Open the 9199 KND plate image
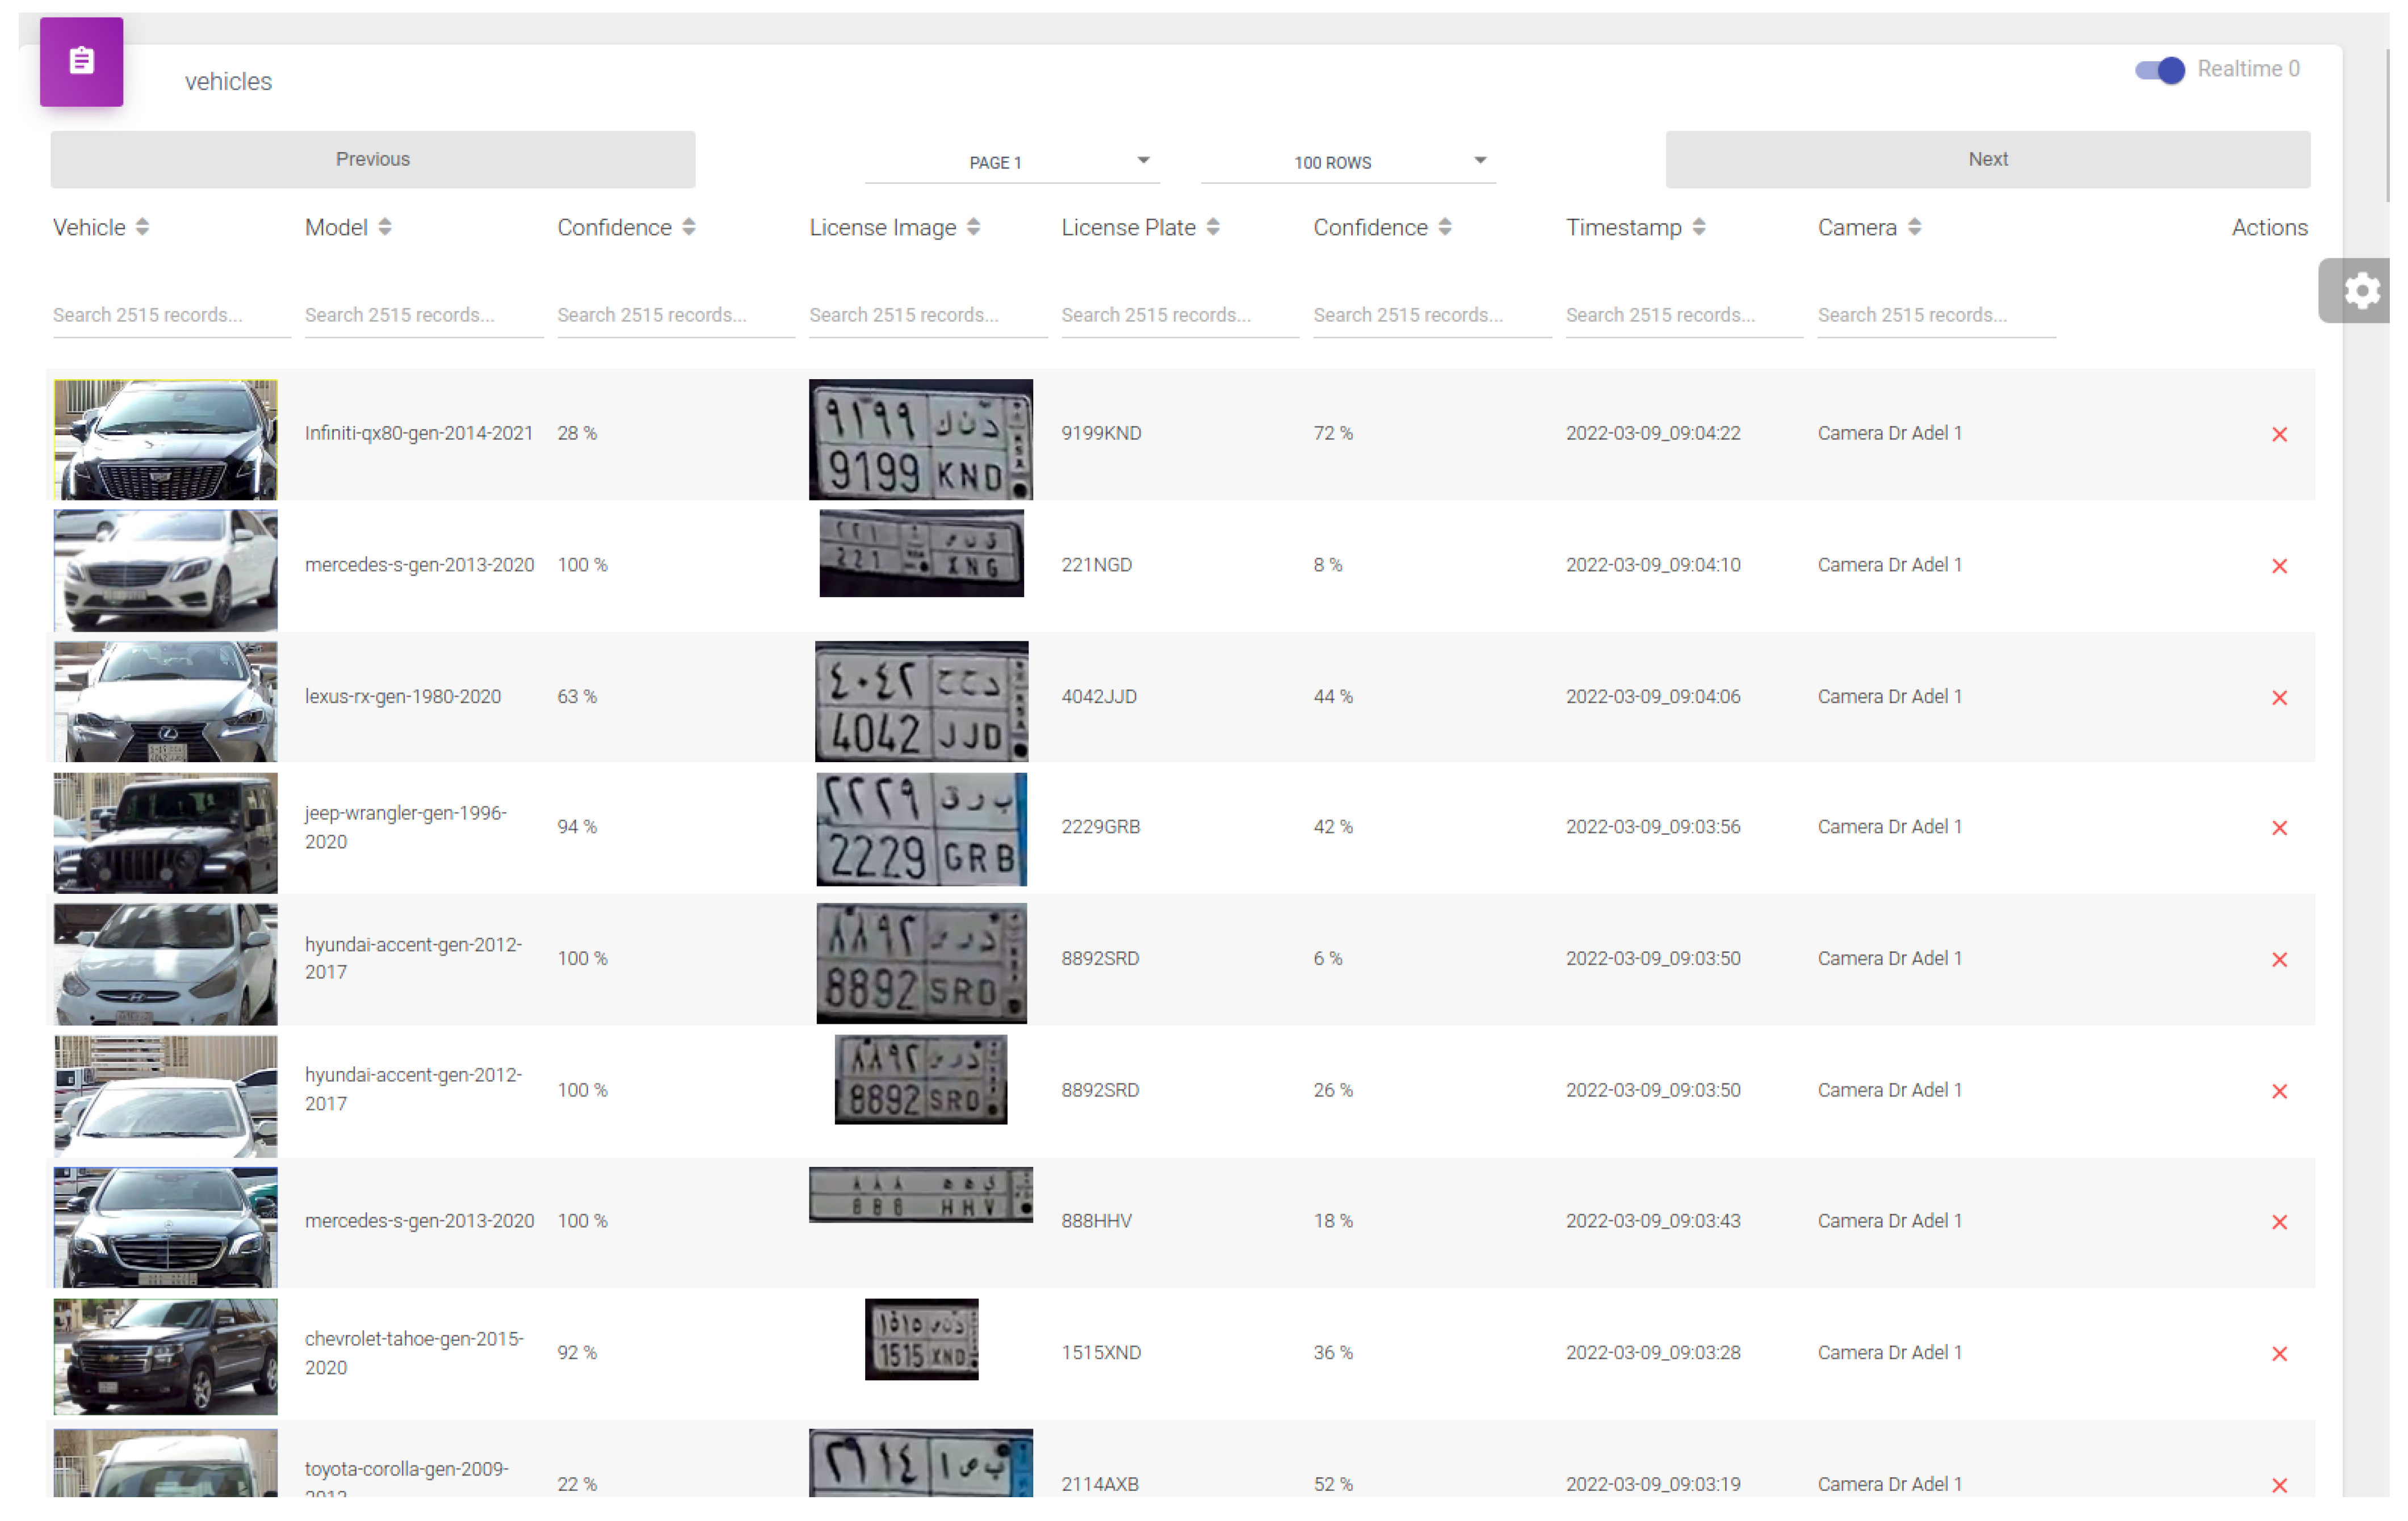 coord(920,439)
